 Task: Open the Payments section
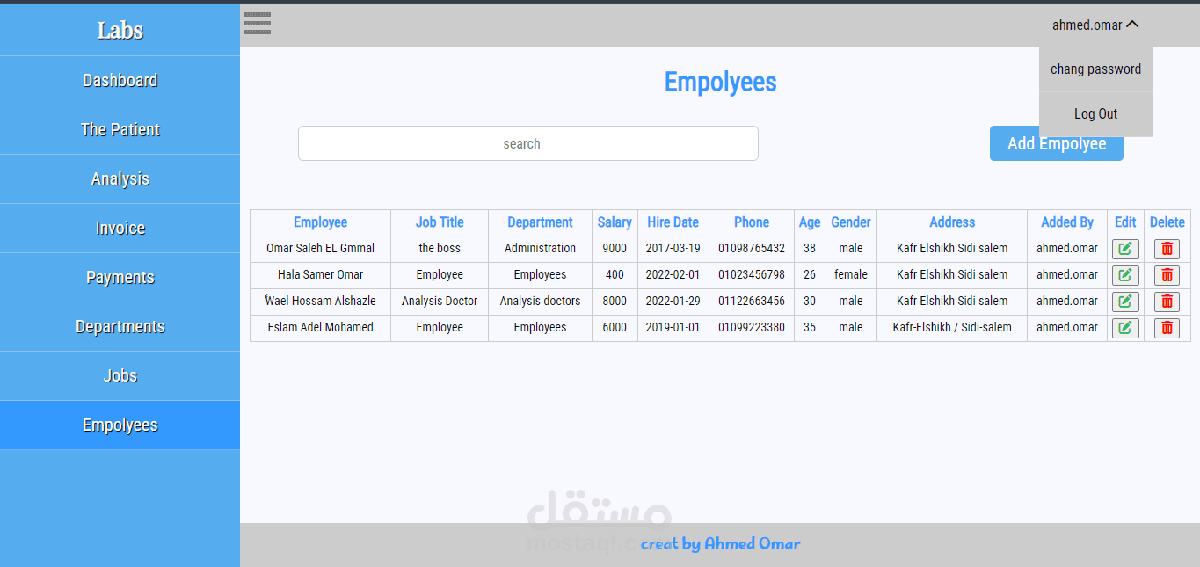coord(120,278)
